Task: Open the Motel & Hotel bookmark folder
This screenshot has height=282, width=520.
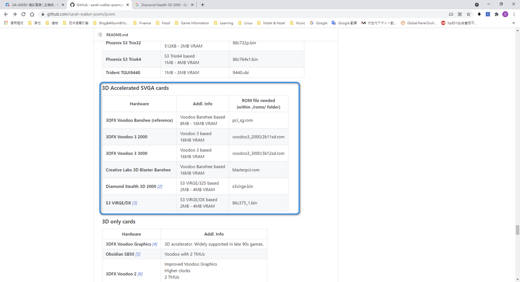Action: [271, 23]
